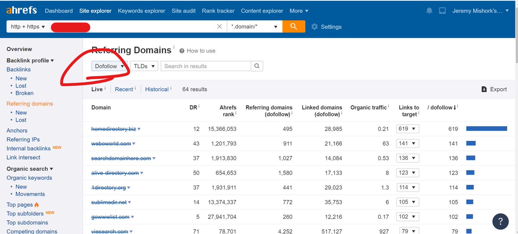Click the info icon beside Historical
The height and width of the screenshot is (234, 518).
(171, 88)
